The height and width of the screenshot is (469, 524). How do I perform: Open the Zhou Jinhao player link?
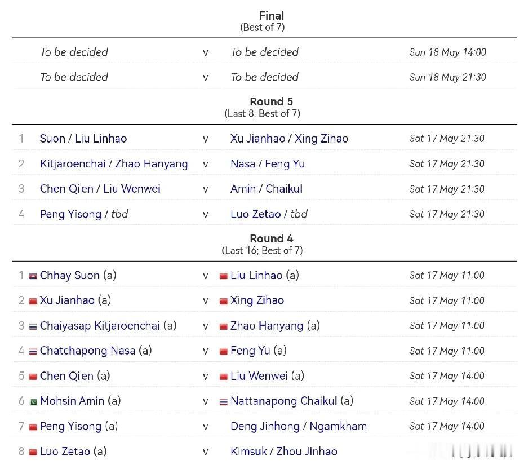307,451
